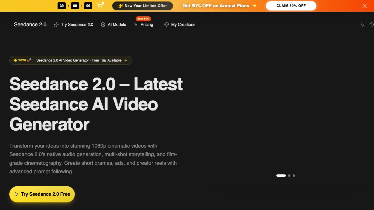Image resolution: width=374 pixels, height=210 pixels.
Task: Select the first carousel slide indicator
Action: (x=281, y=176)
